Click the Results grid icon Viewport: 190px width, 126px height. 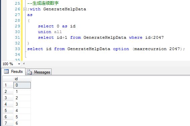click(6, 72)
